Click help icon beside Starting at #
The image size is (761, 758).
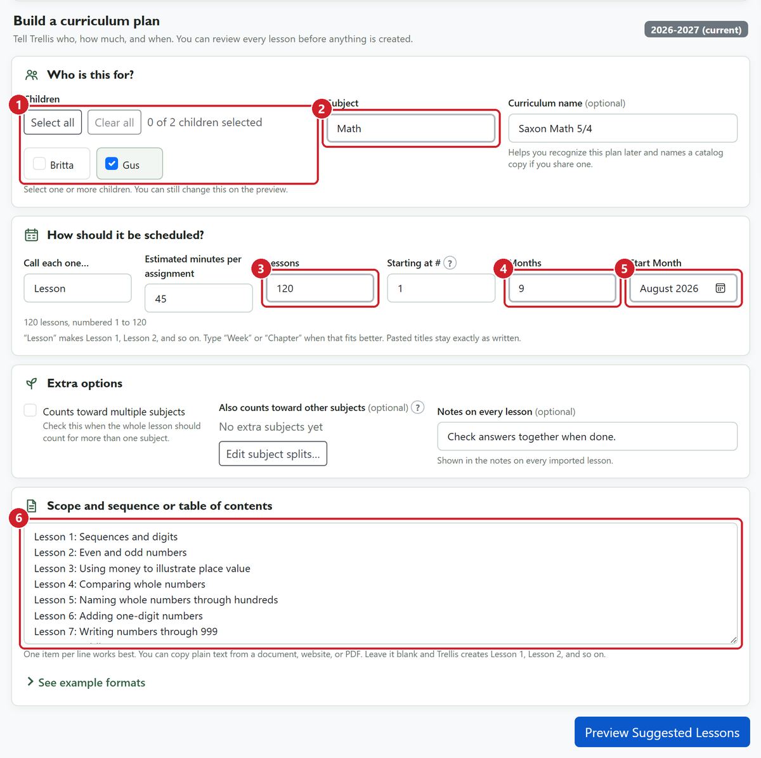click(x=450, y=263)
